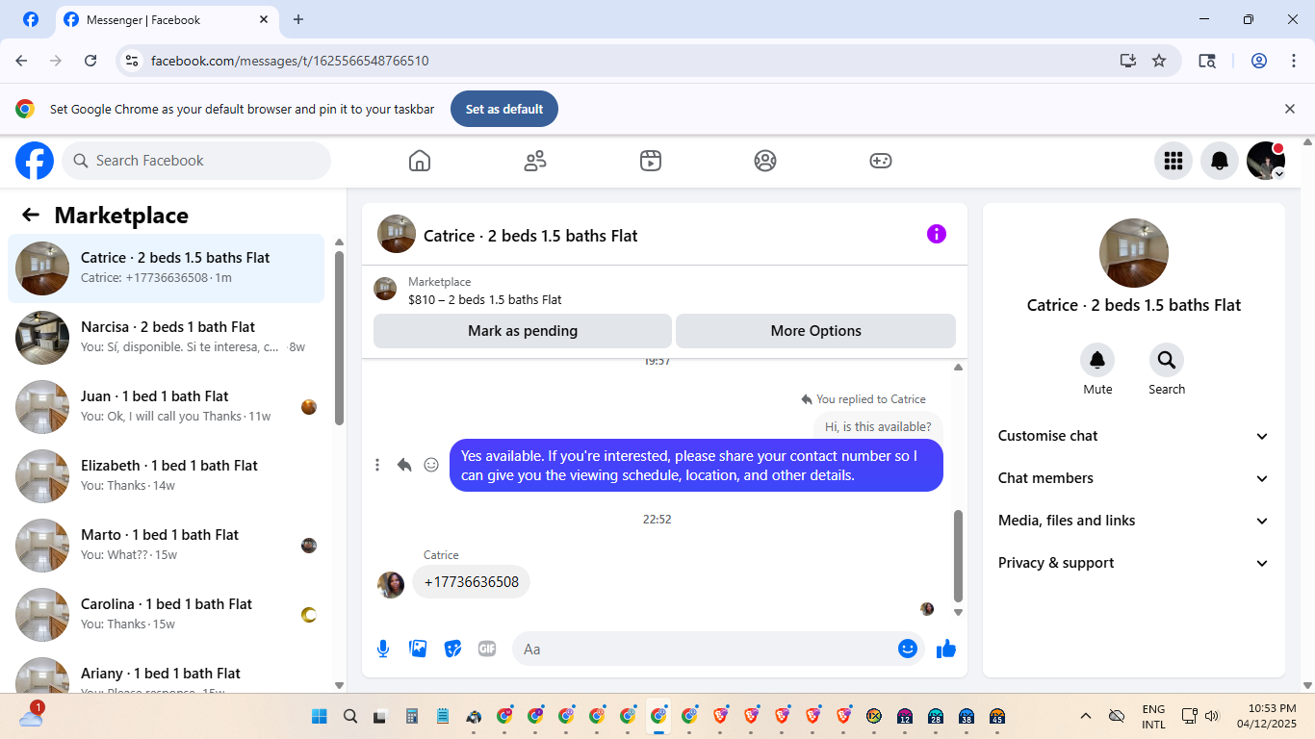Image resolution: width=1315 pixels, height=739 pixels.
Task: Open the Reels video icon
Action: click(x=651, y=161)
